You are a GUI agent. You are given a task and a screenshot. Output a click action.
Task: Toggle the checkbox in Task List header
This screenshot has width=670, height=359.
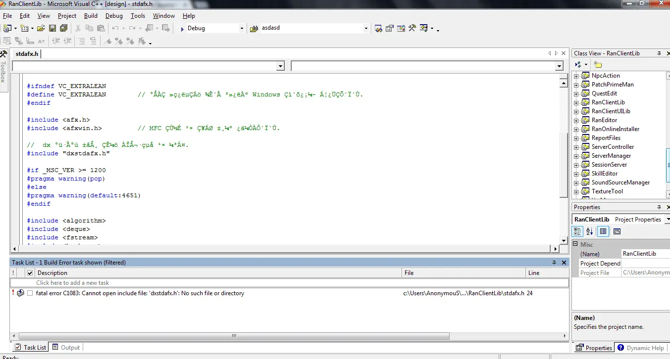coord(30,272)
